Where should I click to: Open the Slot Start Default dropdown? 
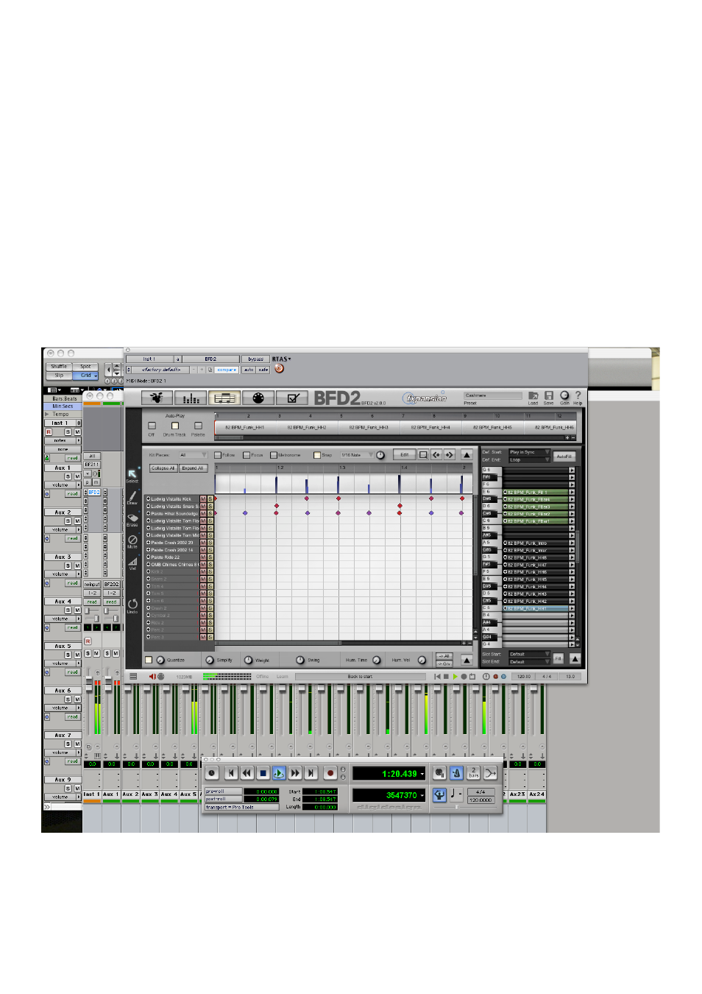pyautogui.click(x=529, y=654)
